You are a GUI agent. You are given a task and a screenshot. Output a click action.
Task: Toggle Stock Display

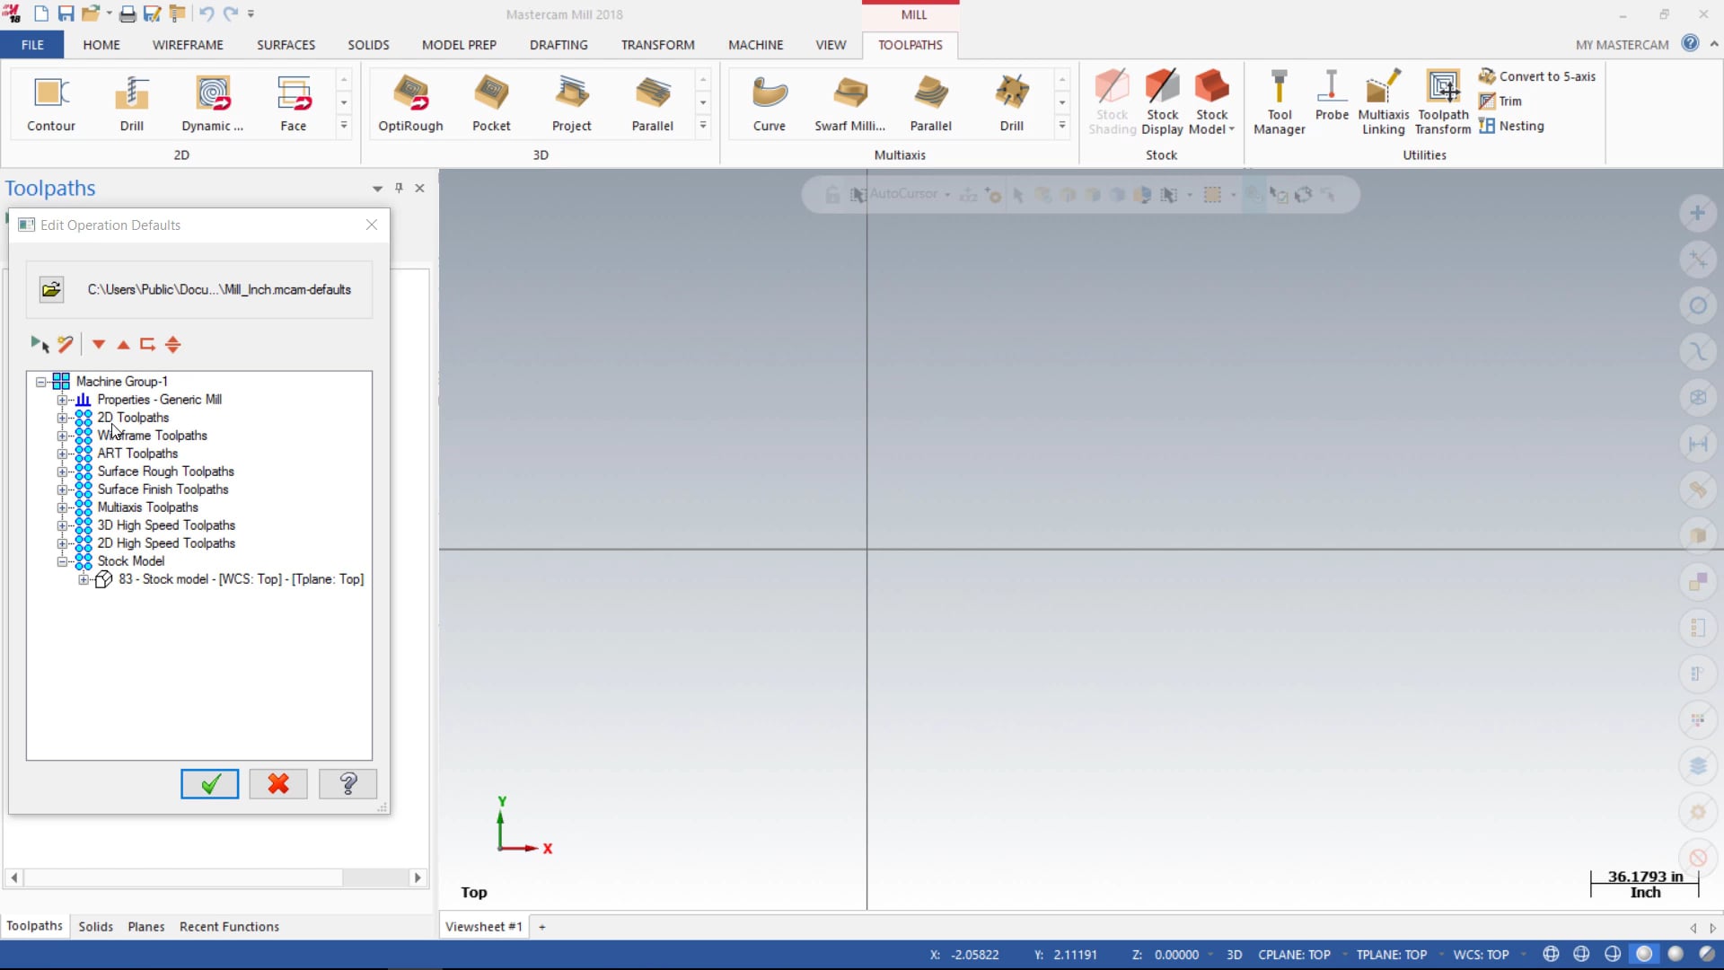[1162, 103]
